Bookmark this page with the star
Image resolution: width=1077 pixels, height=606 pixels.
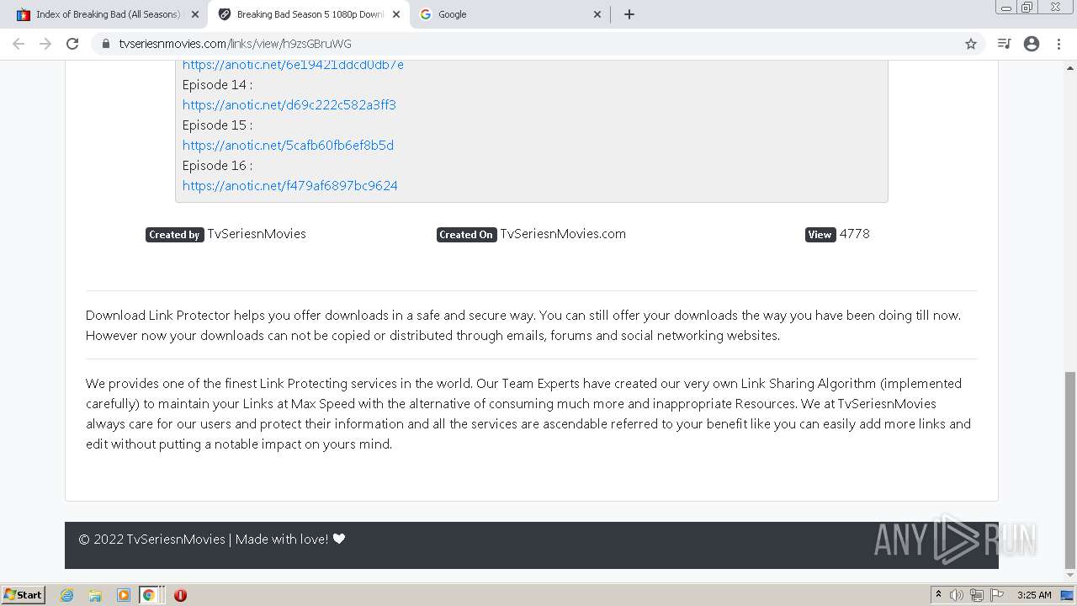pos(971,44)
